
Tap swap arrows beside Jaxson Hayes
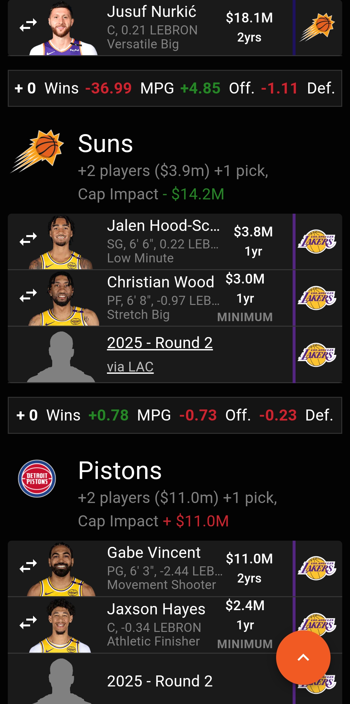(x=28, y=622)
